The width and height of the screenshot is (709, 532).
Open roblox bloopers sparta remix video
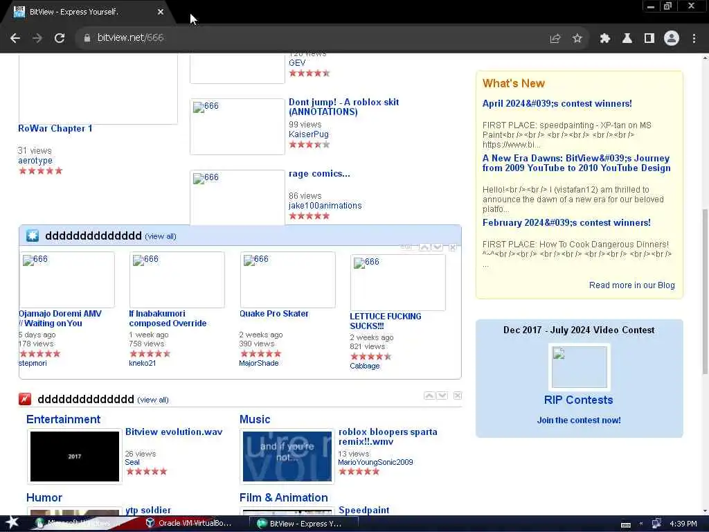tap(388, 437)
